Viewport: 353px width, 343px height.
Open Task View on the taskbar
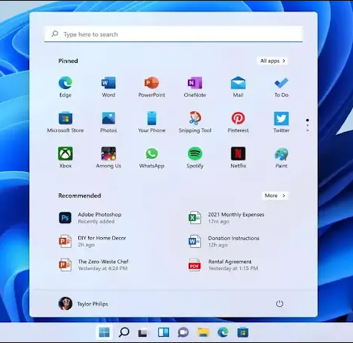(x=143, y=332)
